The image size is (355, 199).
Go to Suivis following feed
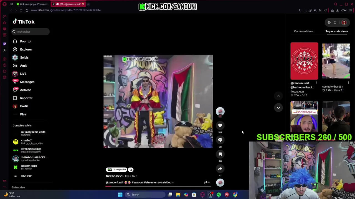[21, 57]
